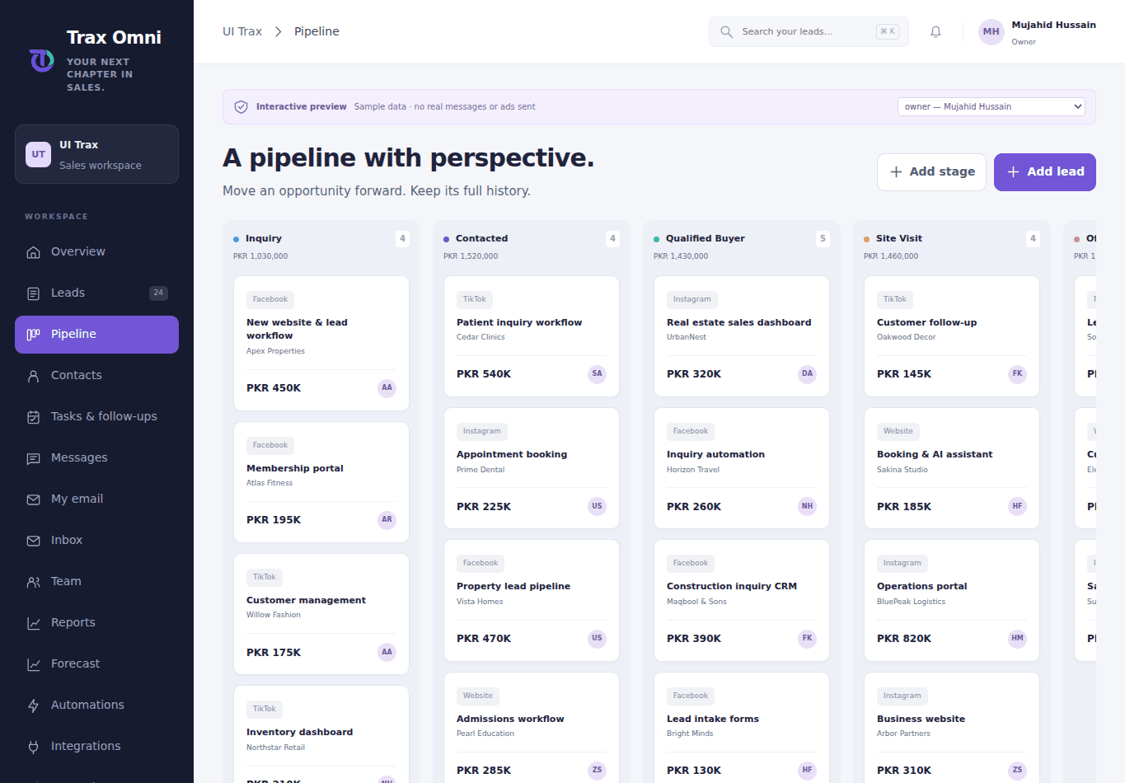The image size is (1125, 783).
Task: Open Leads menu item text
Action: pos(68,293)
